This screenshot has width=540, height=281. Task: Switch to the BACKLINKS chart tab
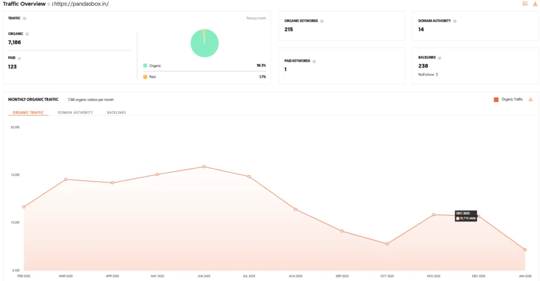pos(117,113)
